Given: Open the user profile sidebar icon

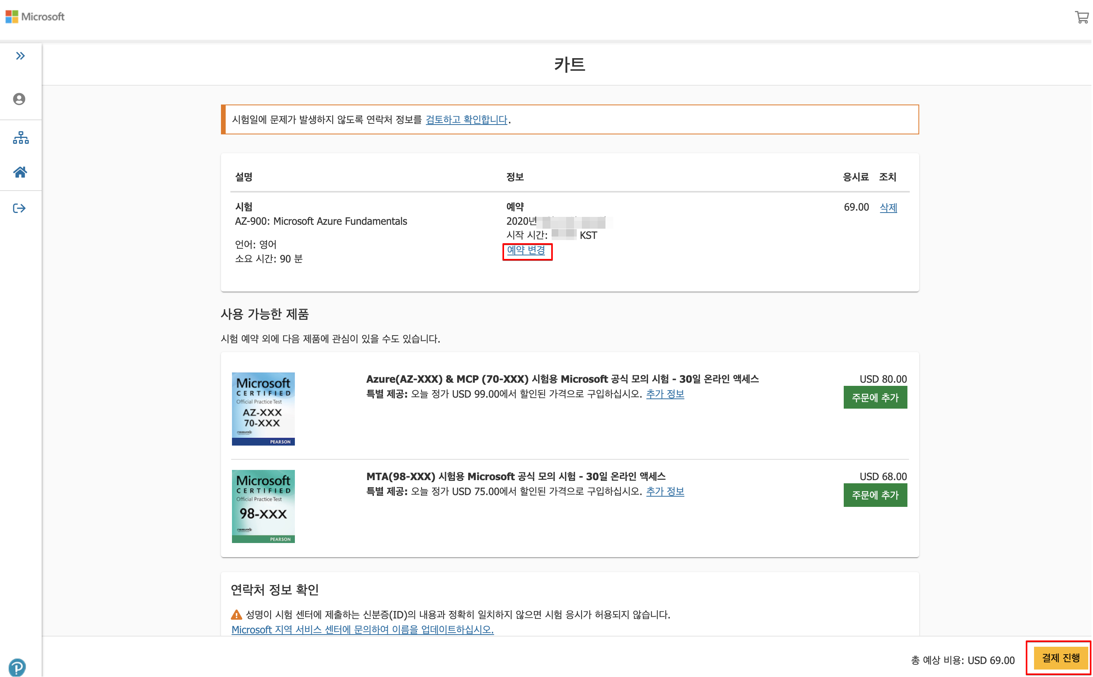Looking at the screenshot, I should (19, 99).
